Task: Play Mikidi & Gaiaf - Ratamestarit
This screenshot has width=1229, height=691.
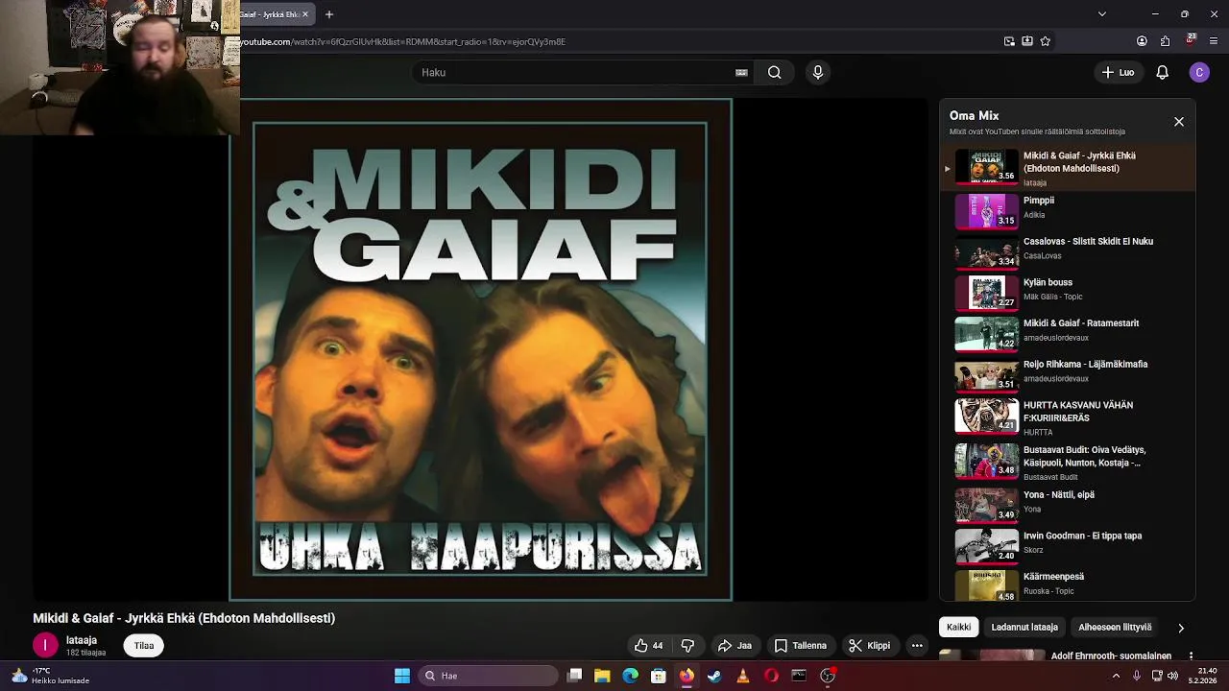Action: click(1081, 323)
